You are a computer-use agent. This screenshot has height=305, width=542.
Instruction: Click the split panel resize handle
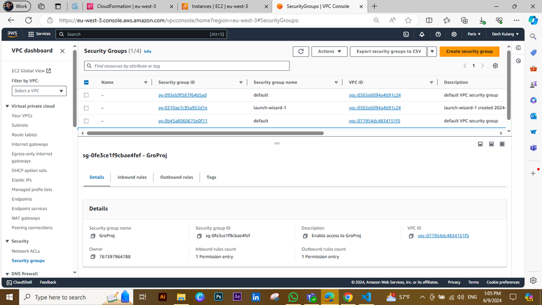277,143
